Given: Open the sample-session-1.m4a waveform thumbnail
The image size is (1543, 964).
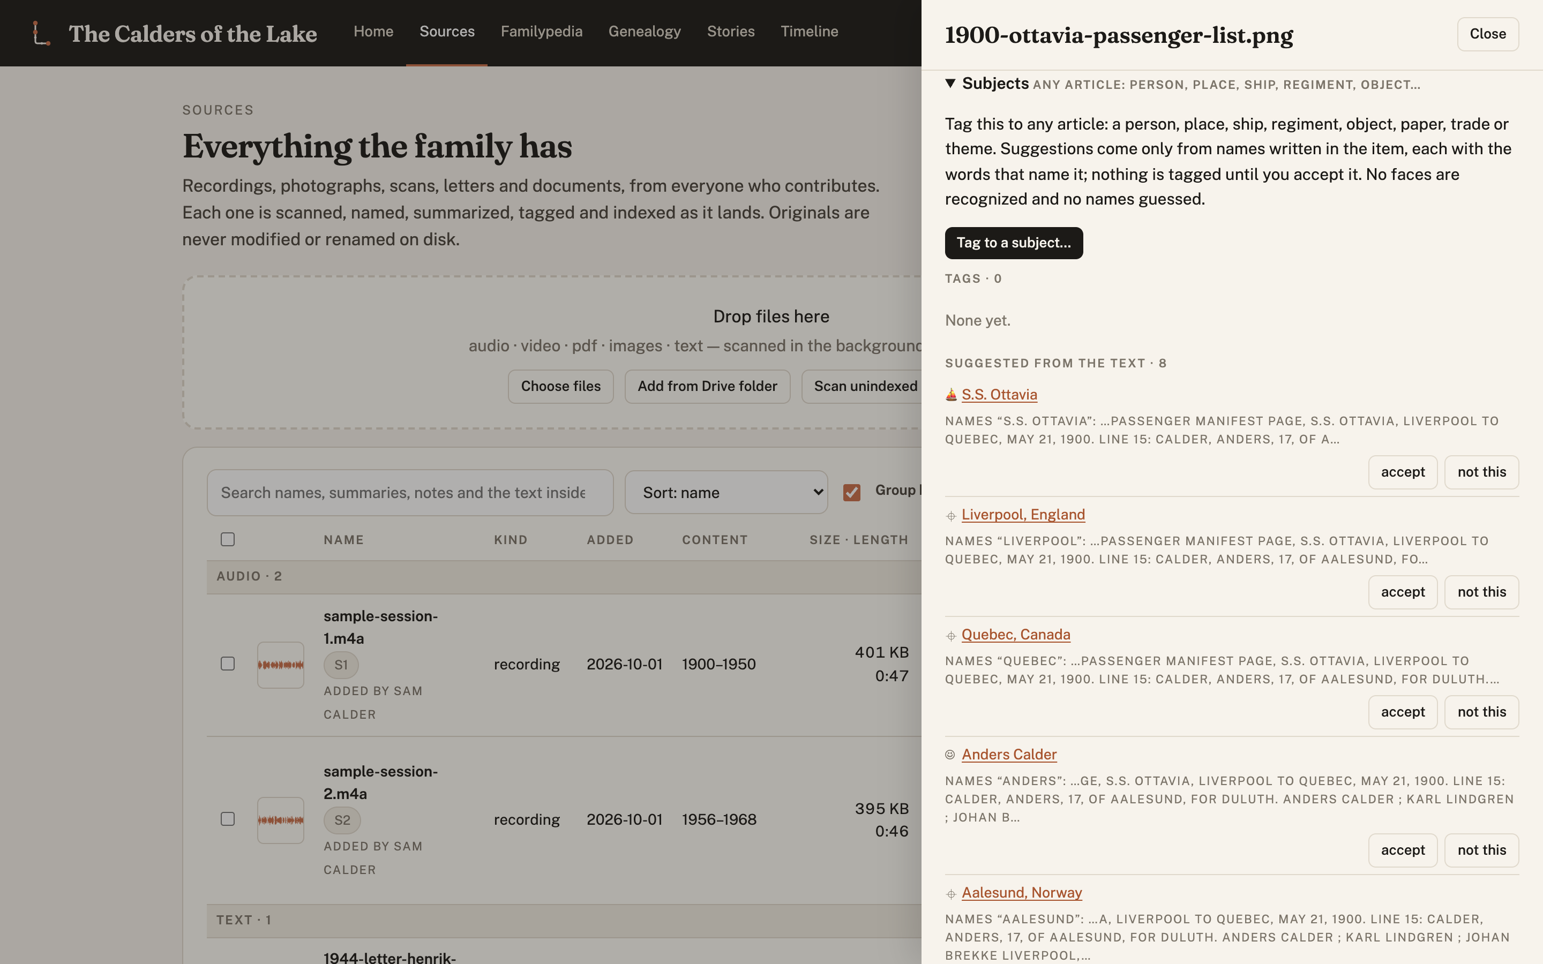Looking at the screenshot, I should (281, 665).
